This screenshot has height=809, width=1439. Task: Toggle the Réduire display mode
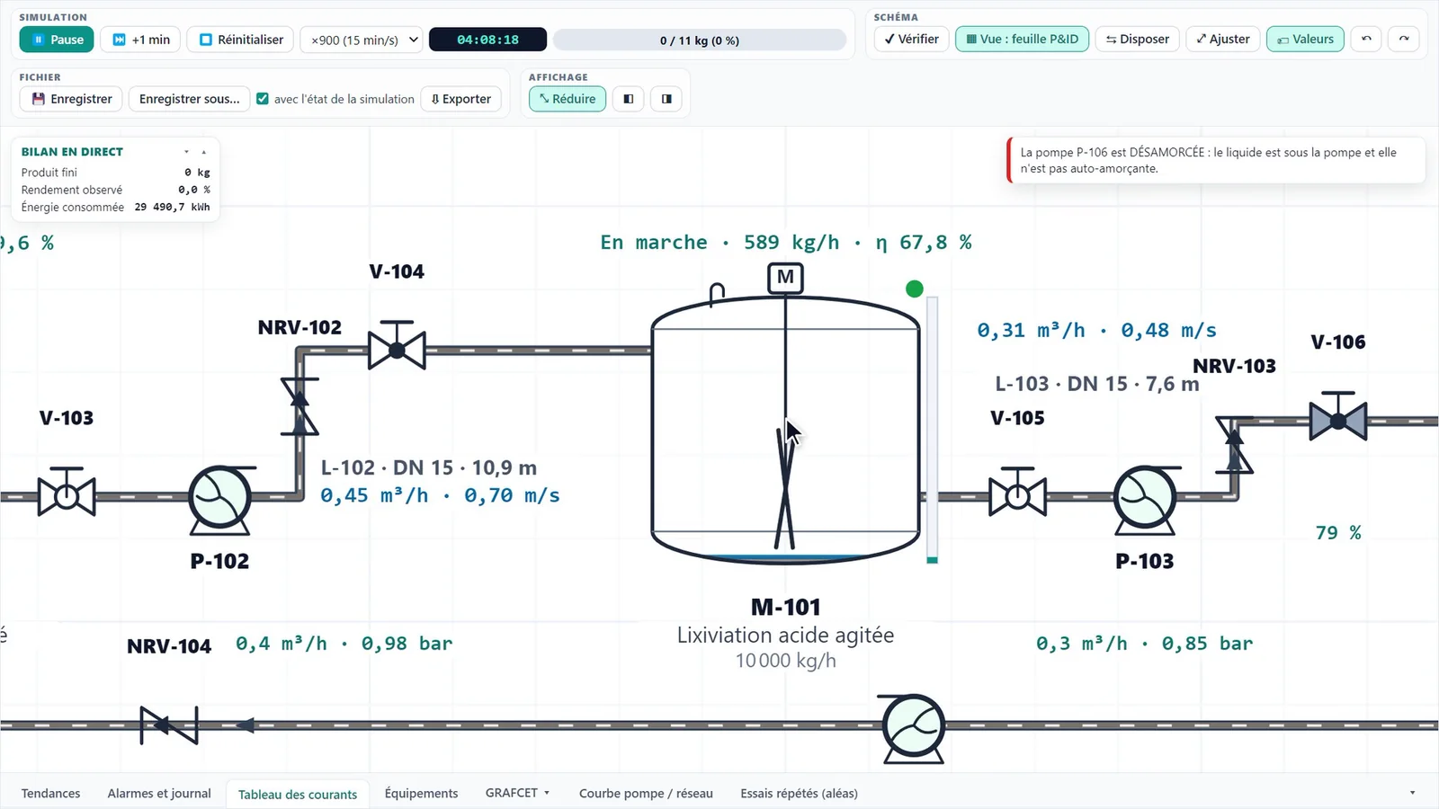(x=568, y=99)
